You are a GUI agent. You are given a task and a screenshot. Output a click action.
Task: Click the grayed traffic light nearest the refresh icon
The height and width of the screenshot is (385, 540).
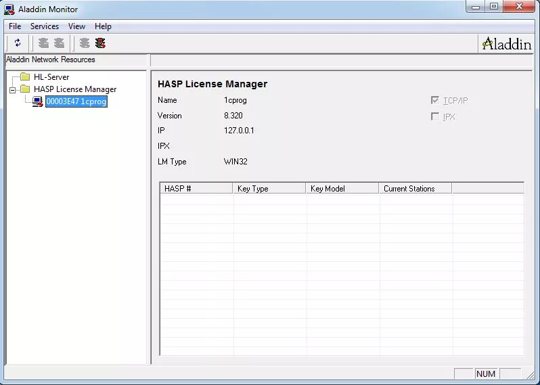[43, 43]
